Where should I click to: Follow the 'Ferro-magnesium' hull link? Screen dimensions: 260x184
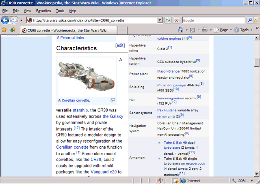point(171,98)
